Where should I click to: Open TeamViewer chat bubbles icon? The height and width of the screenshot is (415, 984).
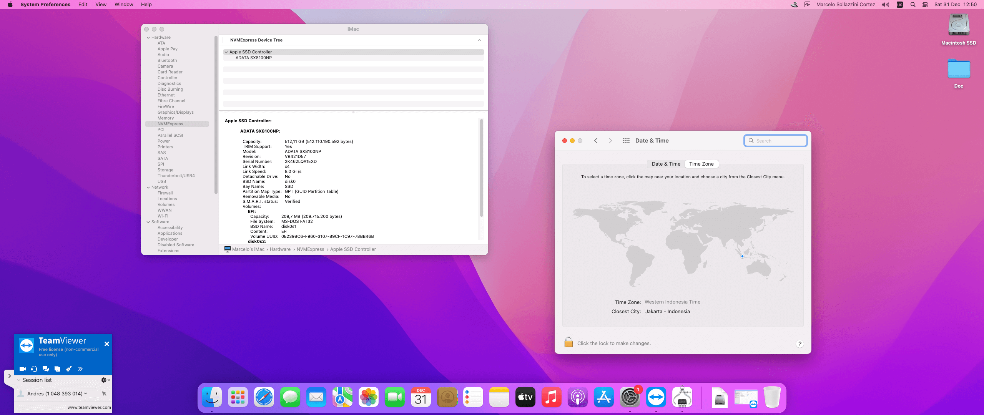tap(46, 369)
